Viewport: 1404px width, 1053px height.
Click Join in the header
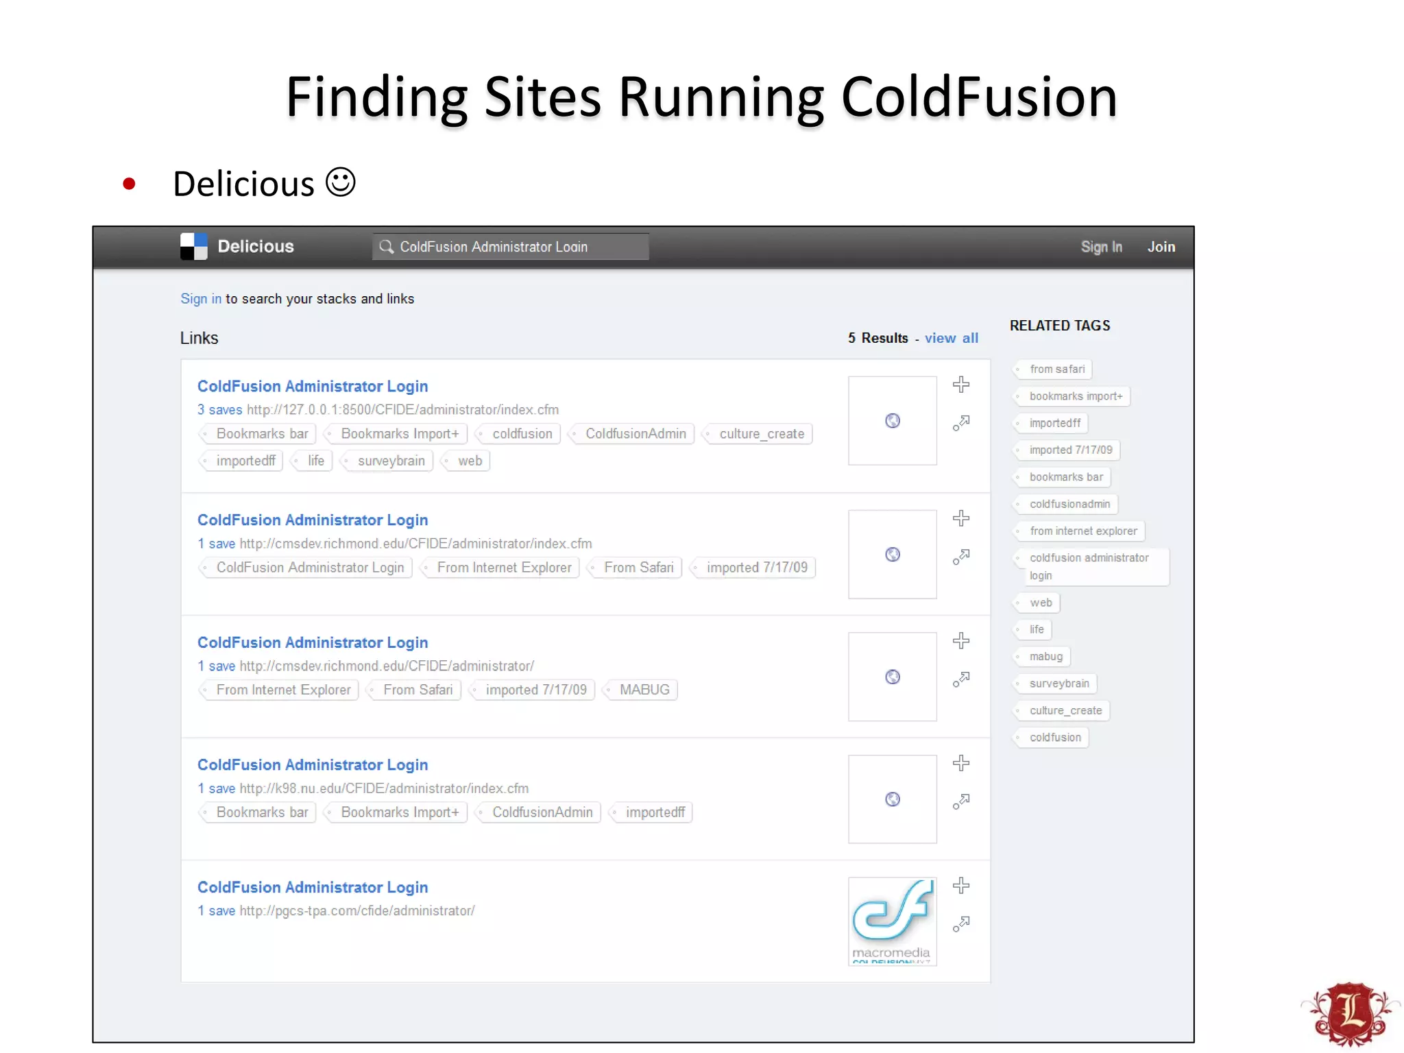tap(1161, 247)
